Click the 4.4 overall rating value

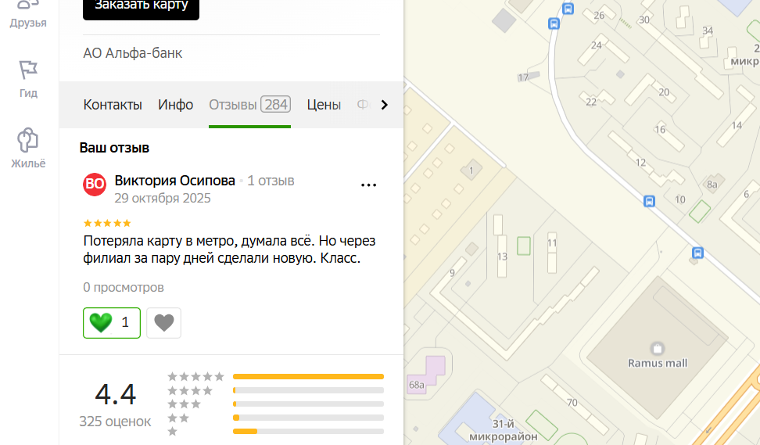pyautogui.click(x=116, y=394)
